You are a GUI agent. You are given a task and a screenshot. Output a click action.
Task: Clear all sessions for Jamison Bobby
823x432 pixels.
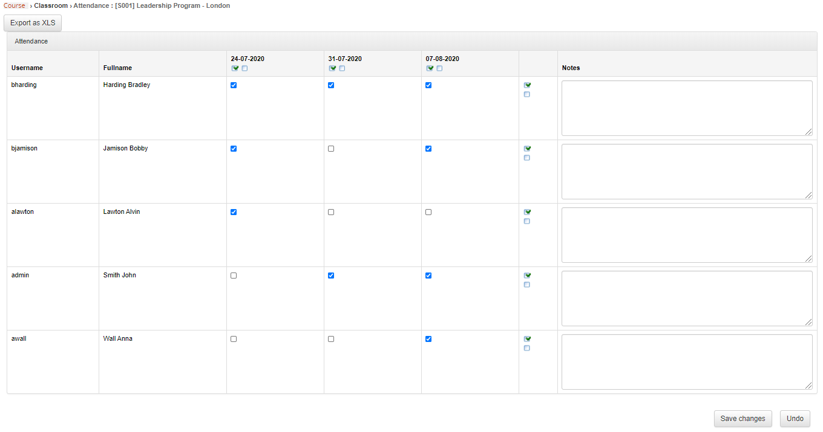click(x=526, y=158)
